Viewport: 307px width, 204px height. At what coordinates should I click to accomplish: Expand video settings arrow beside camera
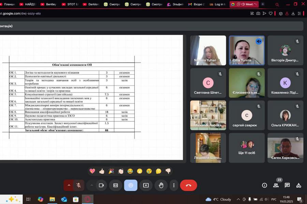(91, 185)
